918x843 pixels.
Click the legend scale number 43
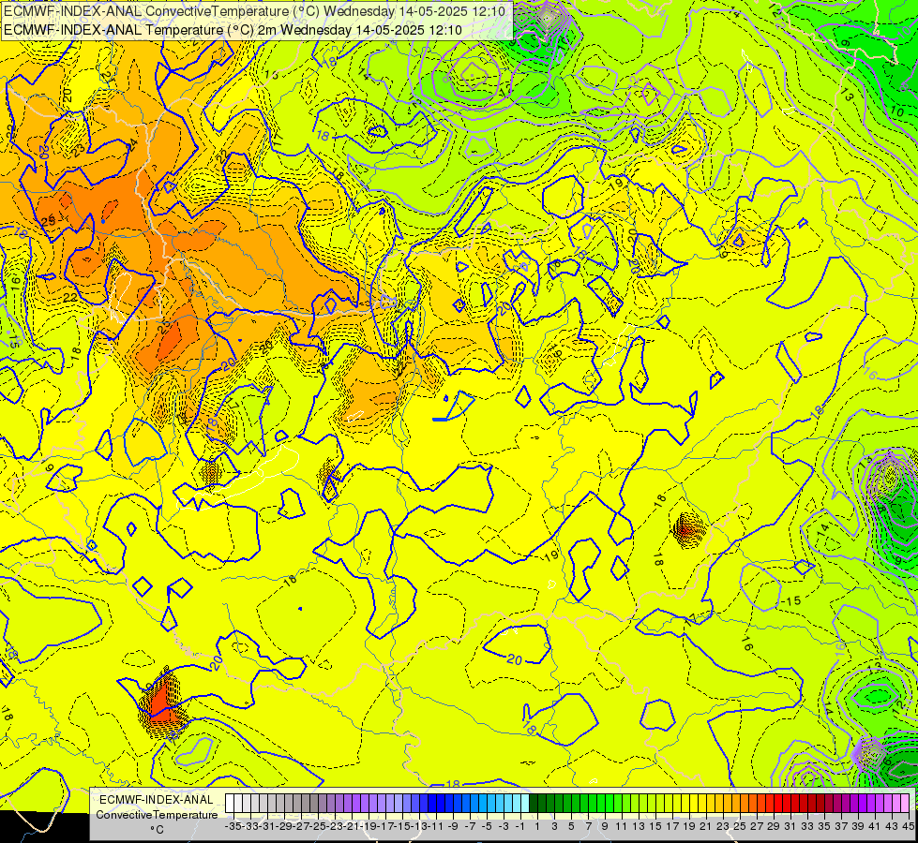pyautogui.click(x=893, y=826)
